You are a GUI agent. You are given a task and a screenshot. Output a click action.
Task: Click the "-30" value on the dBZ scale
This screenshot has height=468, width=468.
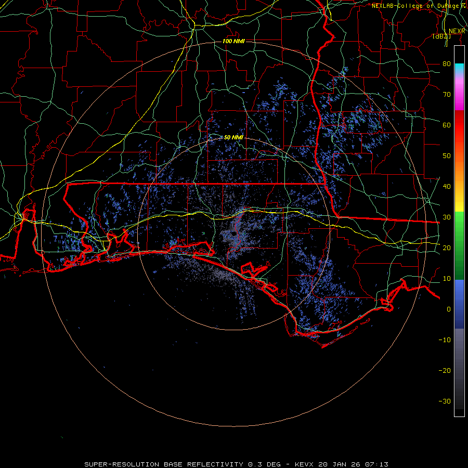tap(445, 401)
